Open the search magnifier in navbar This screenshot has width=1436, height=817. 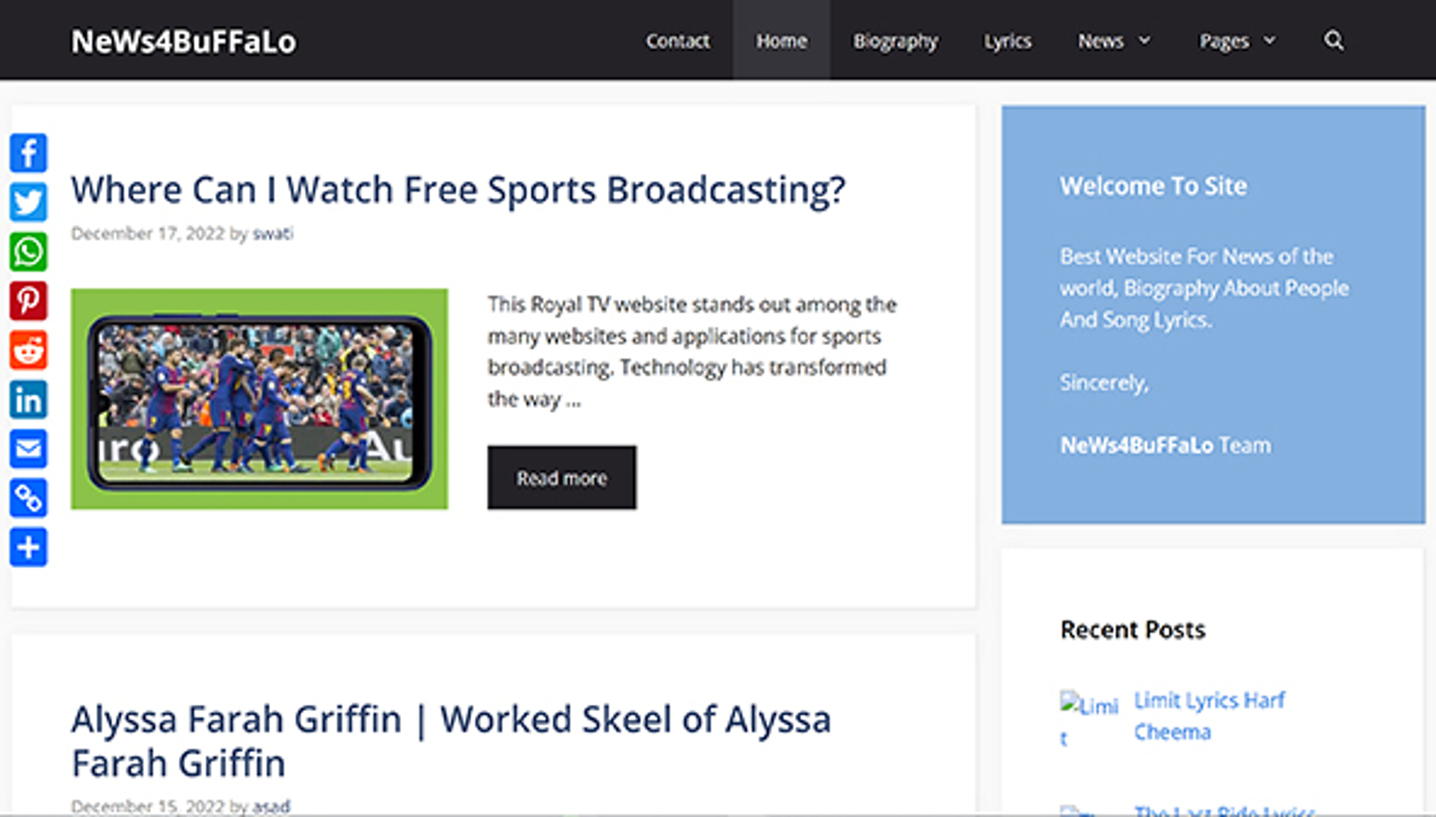click(1334, 40)
